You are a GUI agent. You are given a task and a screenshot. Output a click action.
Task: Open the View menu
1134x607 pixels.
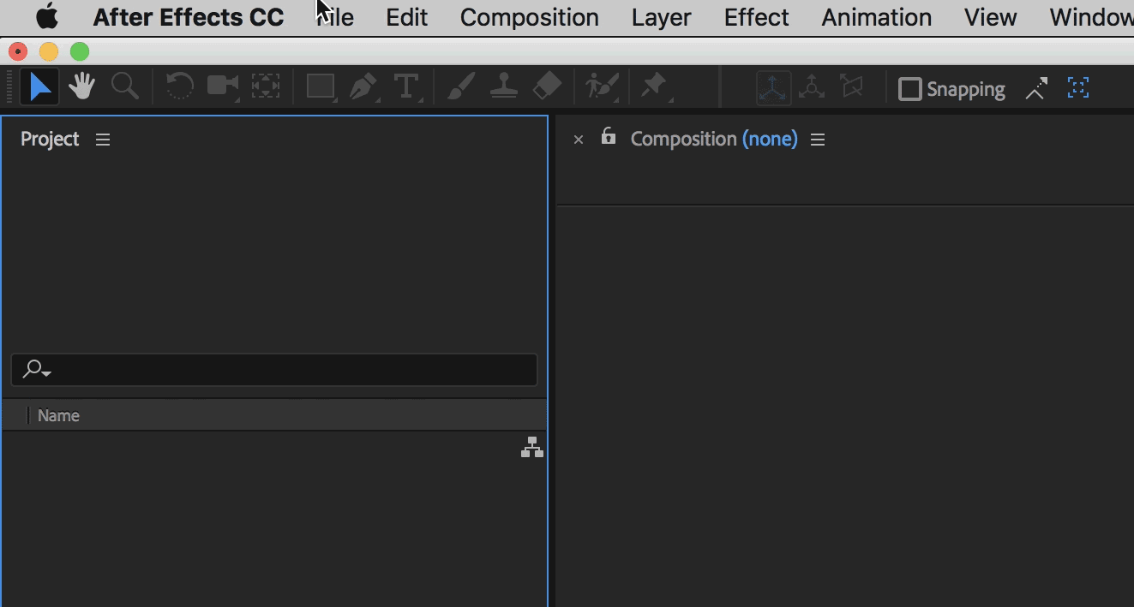(990, 17)
